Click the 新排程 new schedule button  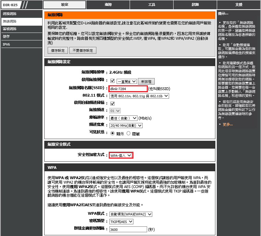(146, 81)
